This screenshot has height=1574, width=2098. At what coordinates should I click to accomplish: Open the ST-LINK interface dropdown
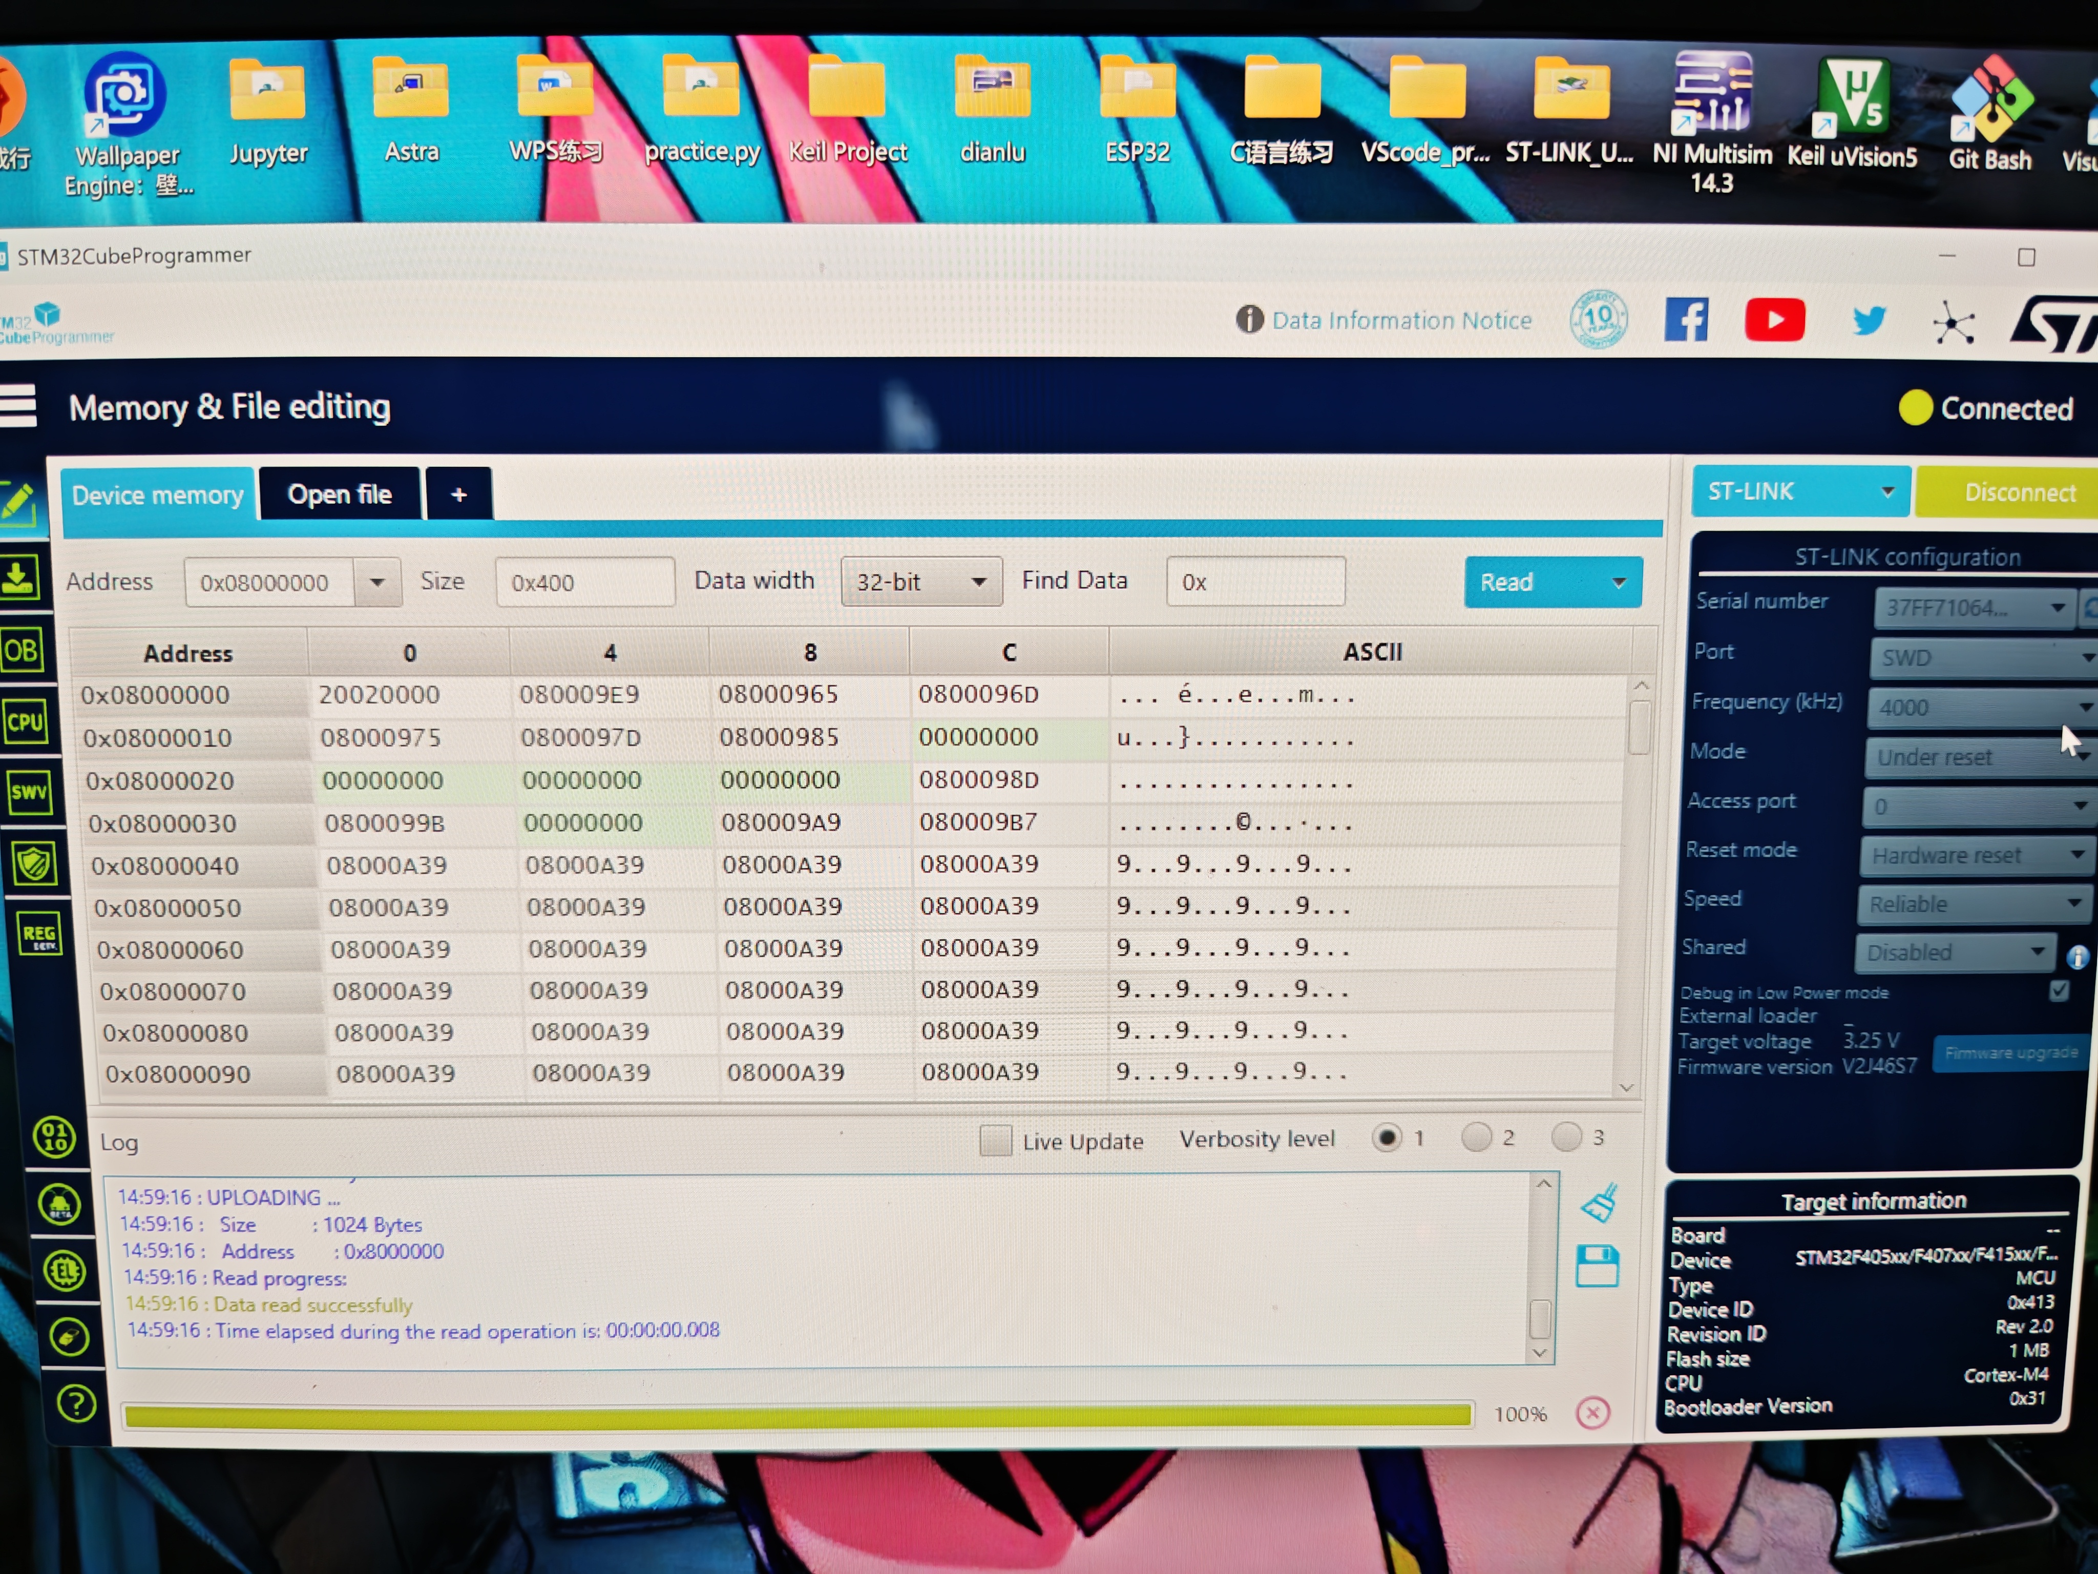(x=1800, y=491)
